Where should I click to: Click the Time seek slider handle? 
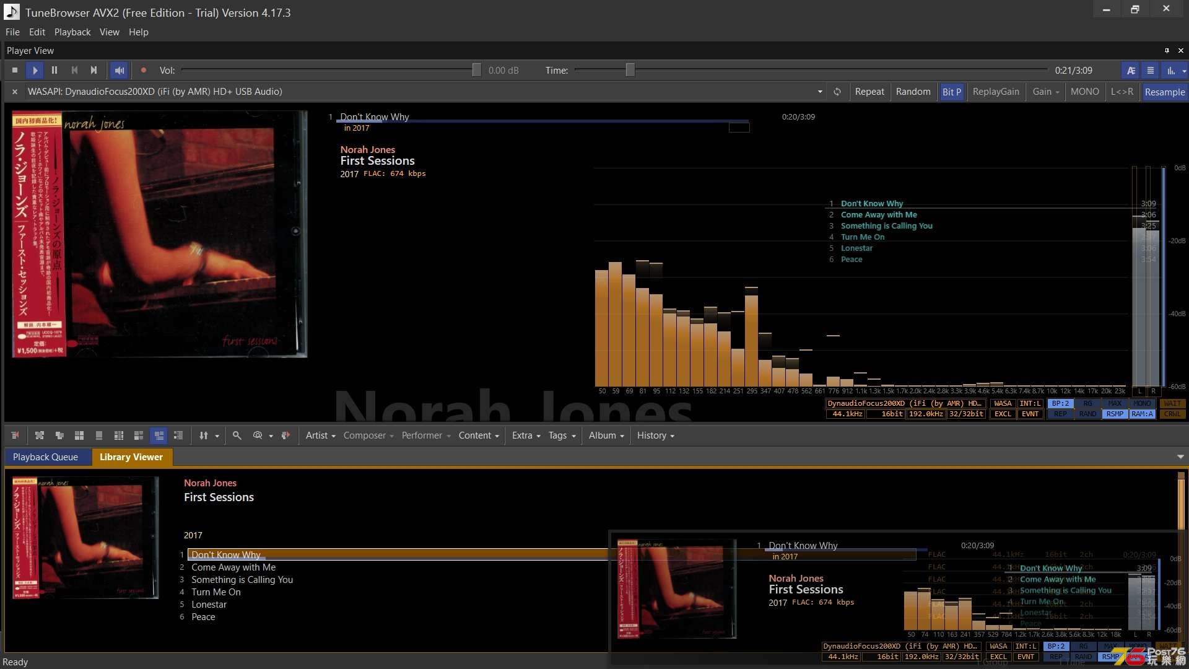tap(630, 70)
